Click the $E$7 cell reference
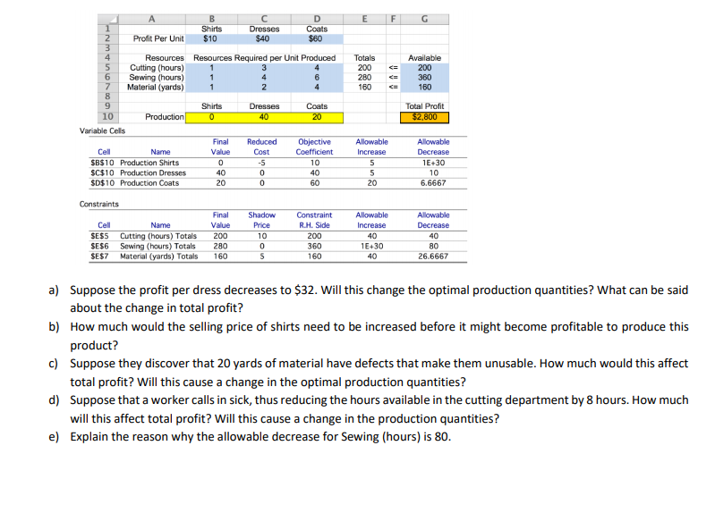Screen dimensions: 715x513 (x=99, y=256)
